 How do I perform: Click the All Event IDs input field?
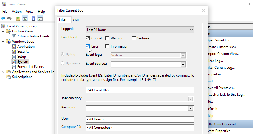coord(140,90)
